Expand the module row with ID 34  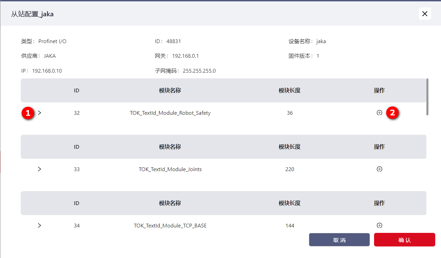(x=39, y=225)
